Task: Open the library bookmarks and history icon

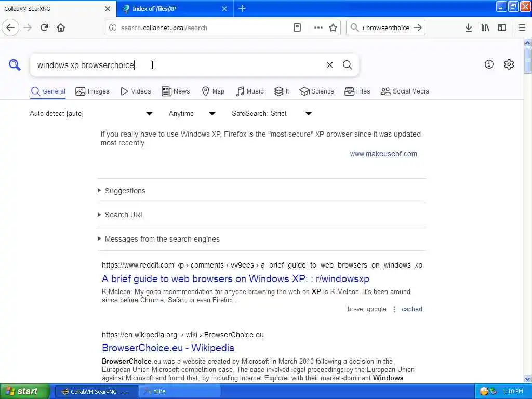Action: click(485, 28)
